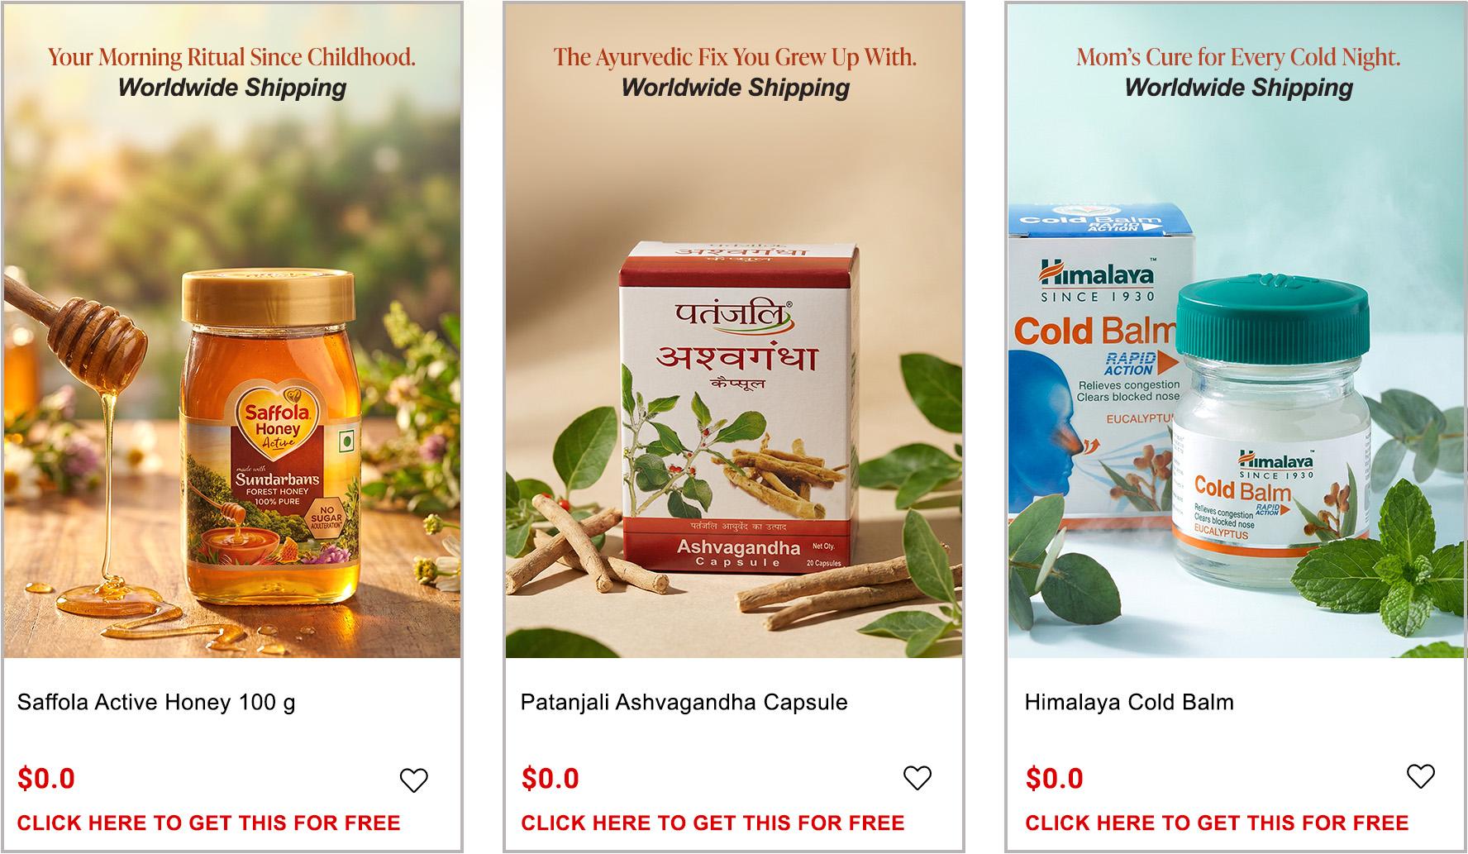Get Himalaya Cold Balm for free
1468x854 pixels.
coord(1217,823)
